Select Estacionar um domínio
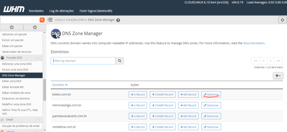 click(x=16, y=98)
